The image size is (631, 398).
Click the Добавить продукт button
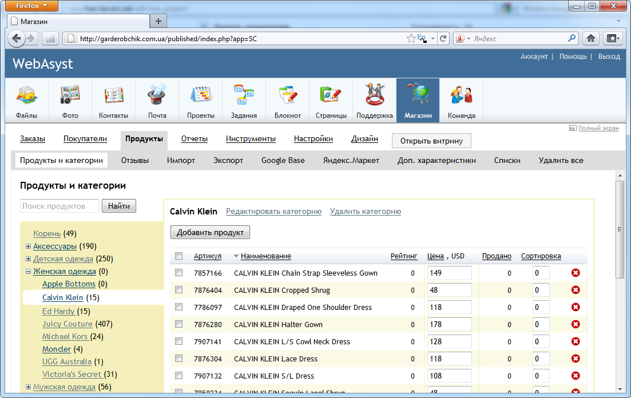pos(210,232)
